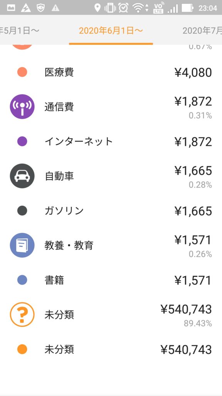Tap the purple 通信費 antenna icon

(22, 107)
